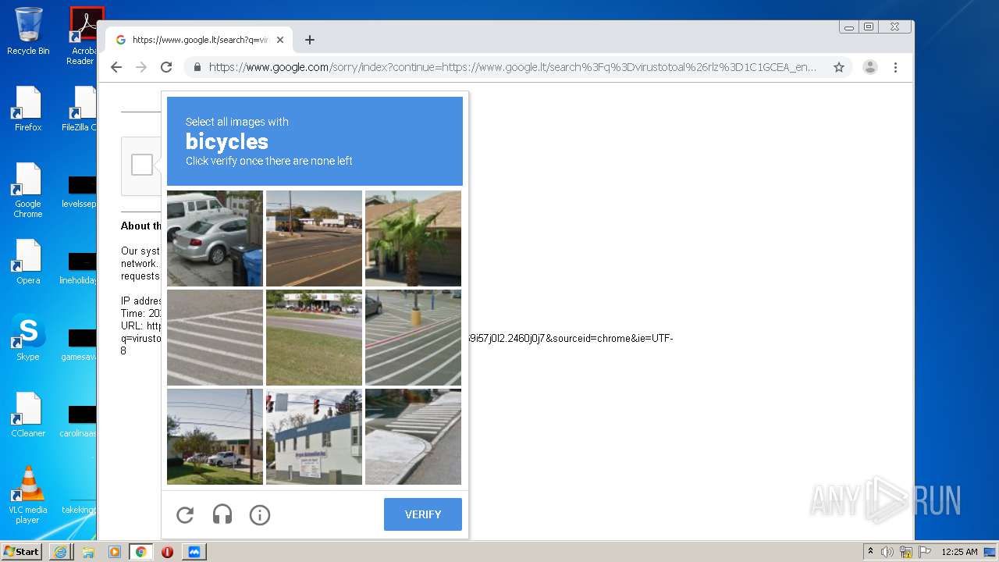Image resolution: width=999 pixels, height=562 pixels.
Task: Maximize the Chrome window
Action: click(869, 27)
